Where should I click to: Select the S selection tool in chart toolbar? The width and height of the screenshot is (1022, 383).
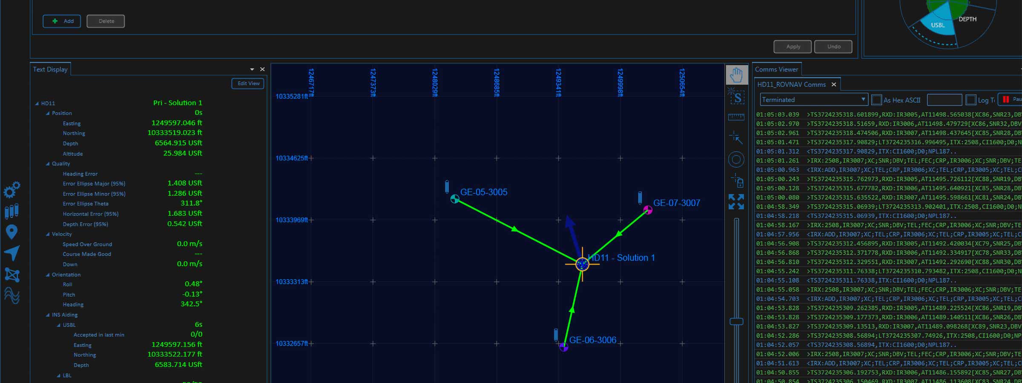[x=736, y=97]
